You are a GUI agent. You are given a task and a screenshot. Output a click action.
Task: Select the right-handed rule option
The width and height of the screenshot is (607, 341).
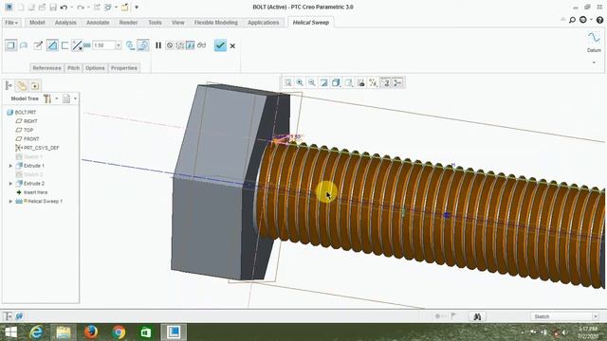(143, 45)
